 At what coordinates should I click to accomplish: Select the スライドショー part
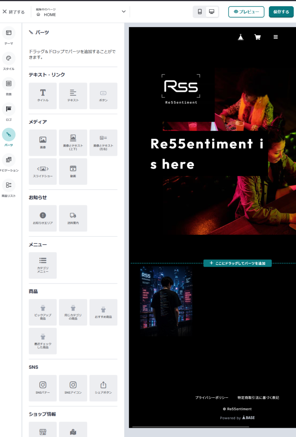(43, 171)
